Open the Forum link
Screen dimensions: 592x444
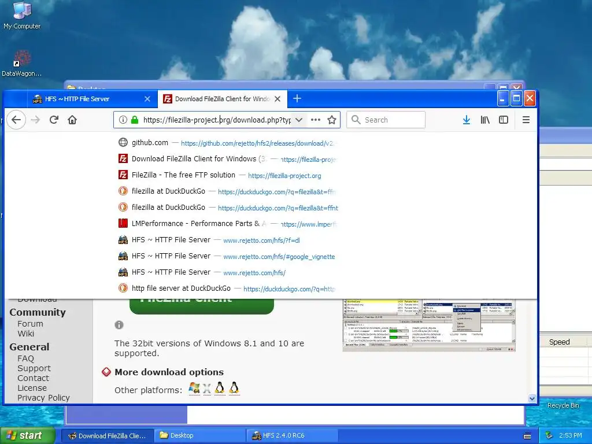coord(30,324)
